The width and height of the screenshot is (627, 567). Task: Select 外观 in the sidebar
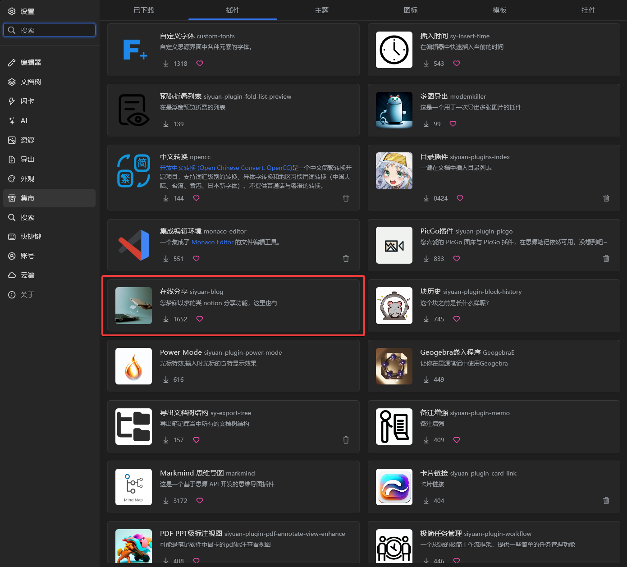[x=50, y=179]
